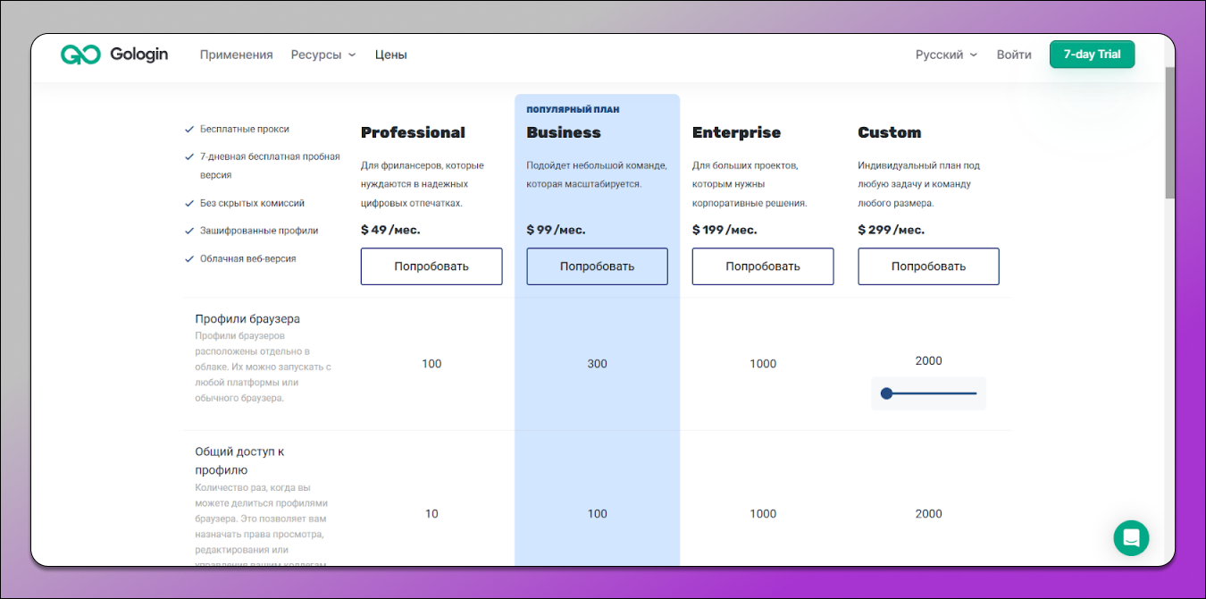Image resolution: width=1206 pixels, height=599 pixels.
Task: Select the Применения menu item
Action: pyautogui.click(x=236, y=54)
